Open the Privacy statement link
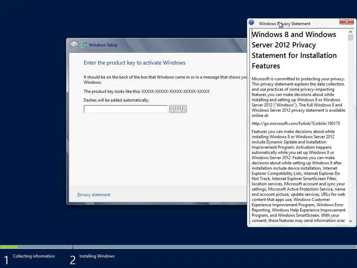357x268 pixels. 94,195
